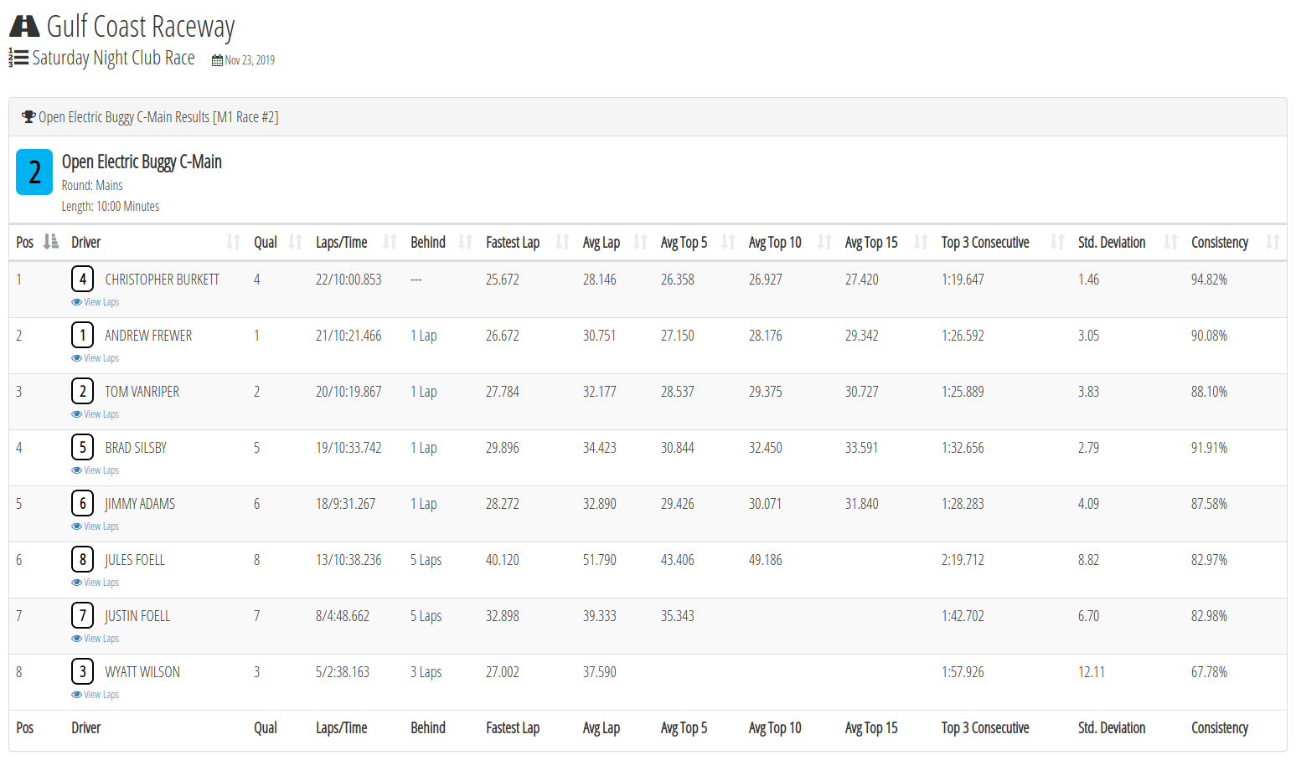Sort table by Driver column

pyautogui.click(x=156, y=242)
